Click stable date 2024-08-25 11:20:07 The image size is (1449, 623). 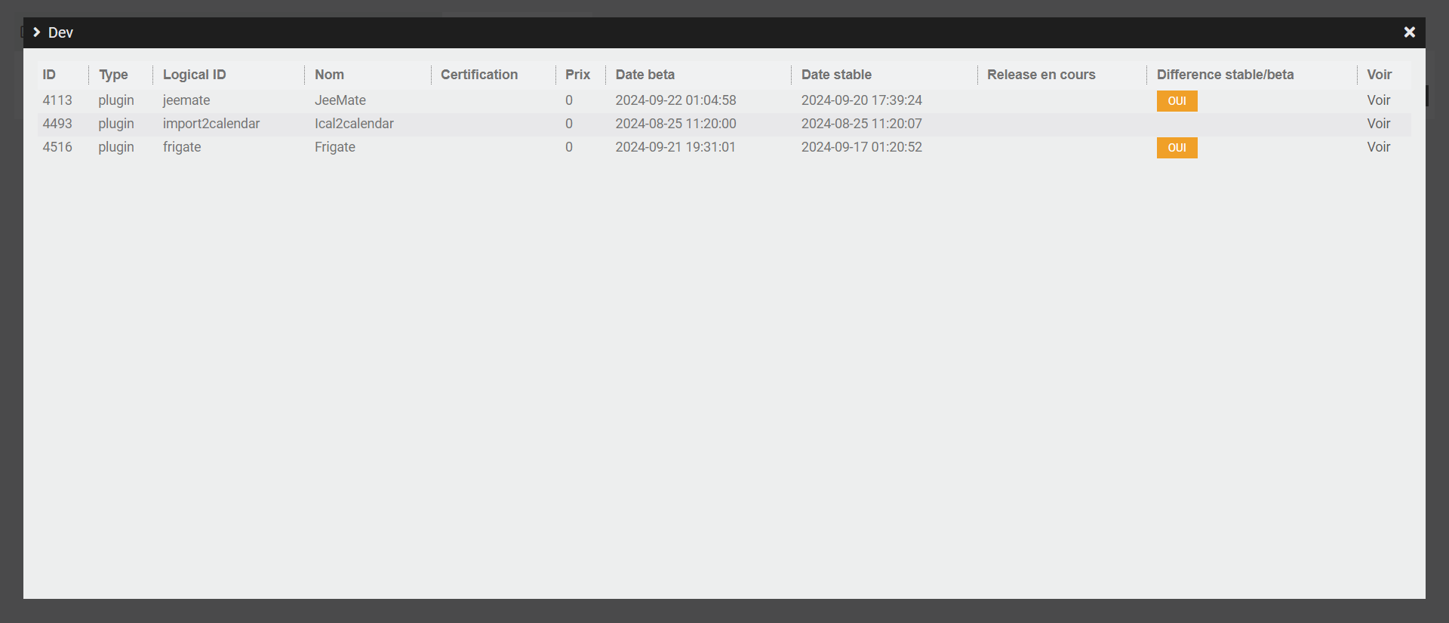[862, 124]
